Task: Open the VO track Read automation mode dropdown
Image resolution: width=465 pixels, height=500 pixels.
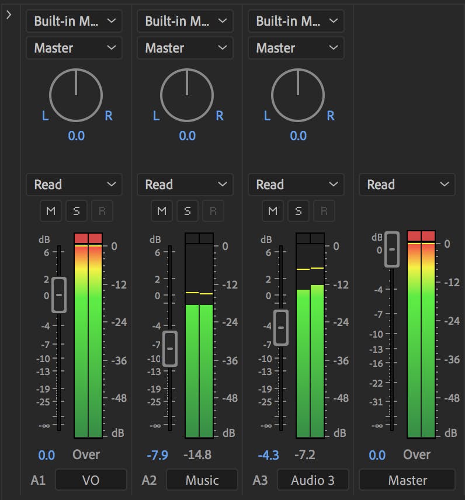Action: pyautogui.click(x=74, y=185)
